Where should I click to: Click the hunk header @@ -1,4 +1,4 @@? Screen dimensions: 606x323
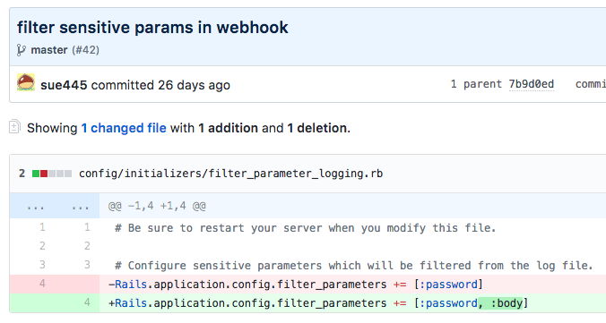point(157,206)
